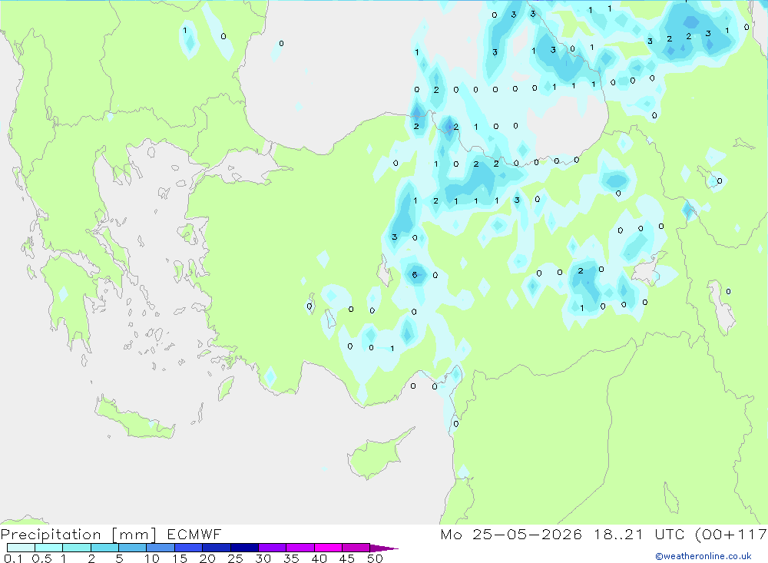Click the '6' precipitation value on the map

(x=415, y=275)
